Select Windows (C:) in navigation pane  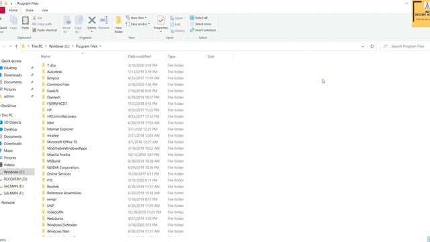(14, 172)
